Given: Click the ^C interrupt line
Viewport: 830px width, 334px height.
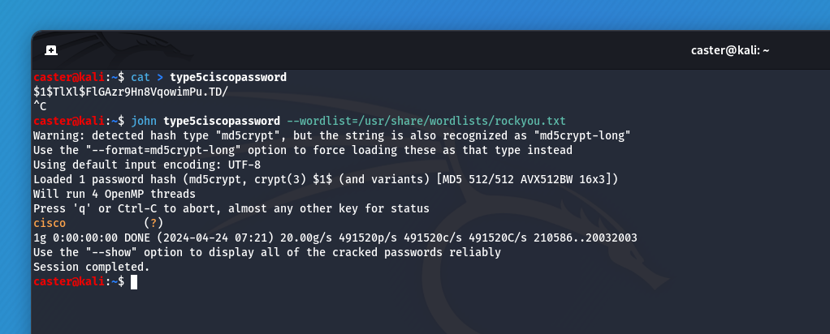Looking at the screenshot, I should tap(40, 106).
